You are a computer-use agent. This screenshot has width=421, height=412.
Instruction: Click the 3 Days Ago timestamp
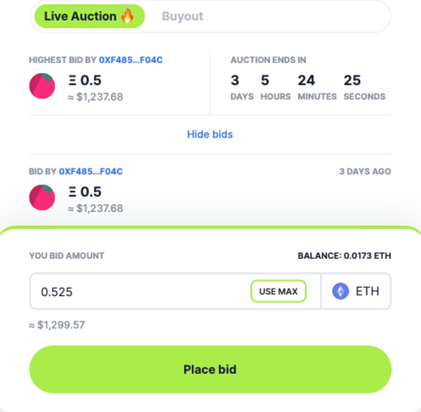click(x=365, y=171)
